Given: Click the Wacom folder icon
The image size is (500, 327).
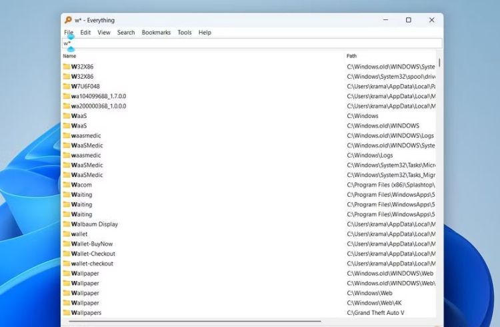Looking at the screenshot, I should point(67,185).
